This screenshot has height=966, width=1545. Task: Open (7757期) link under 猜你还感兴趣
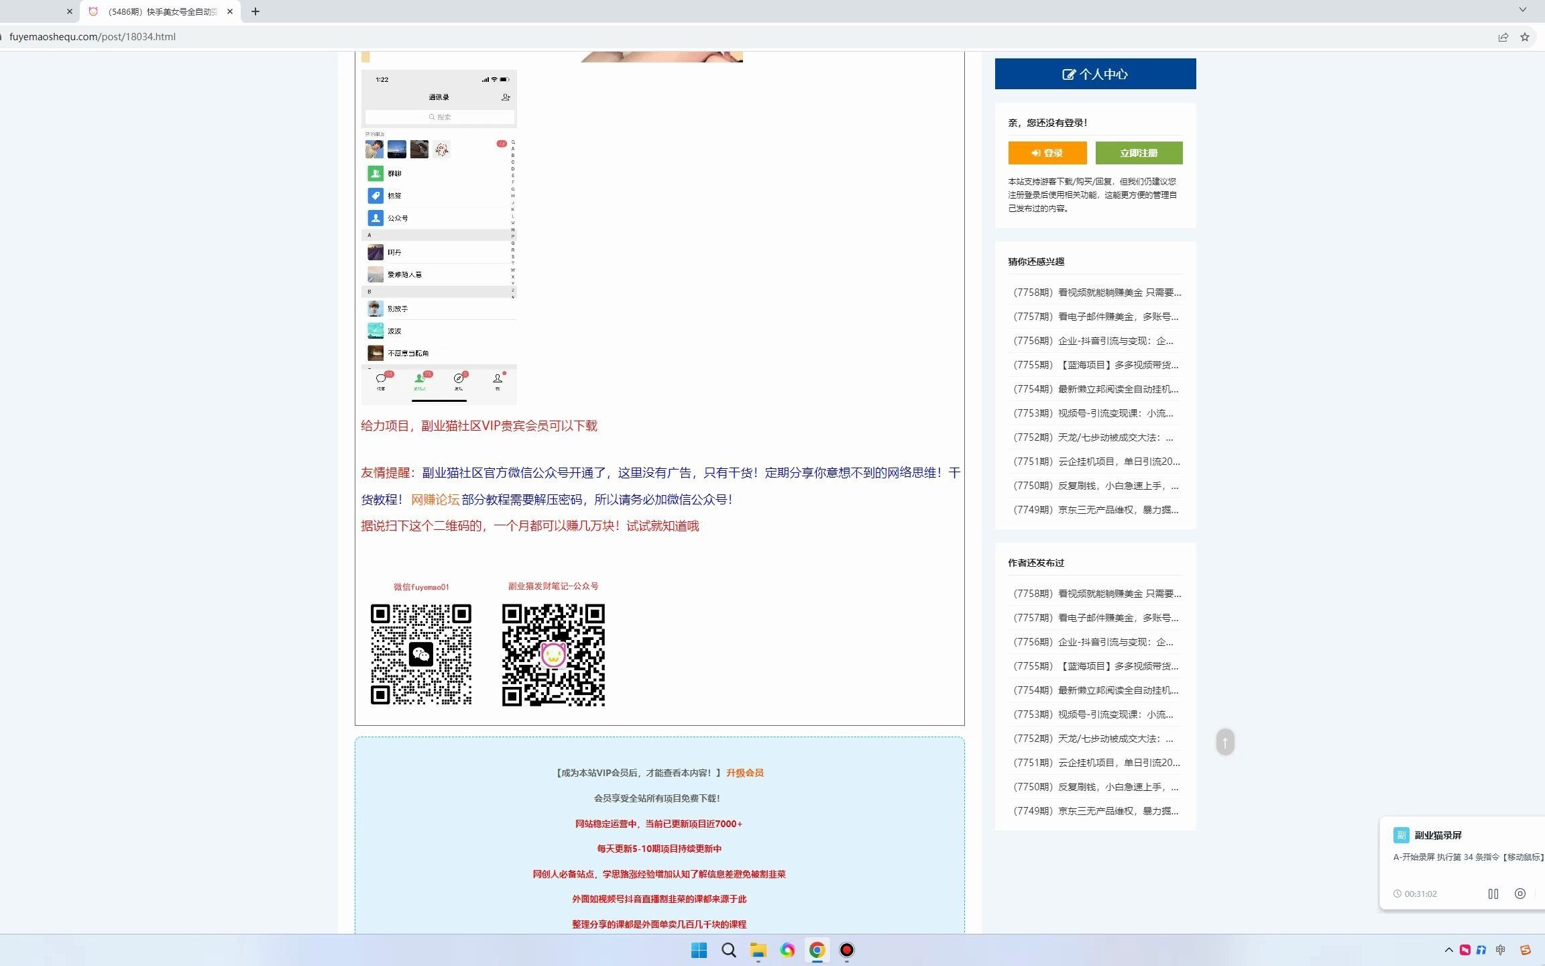pyautogui.click(x=1096, y=317)
